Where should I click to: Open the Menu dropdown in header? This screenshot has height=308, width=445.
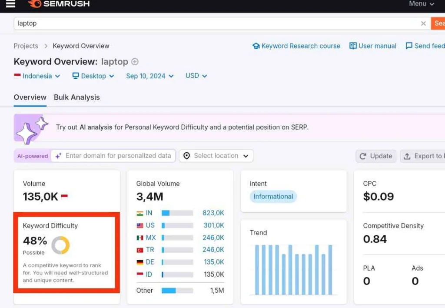[x=422, y=3]
